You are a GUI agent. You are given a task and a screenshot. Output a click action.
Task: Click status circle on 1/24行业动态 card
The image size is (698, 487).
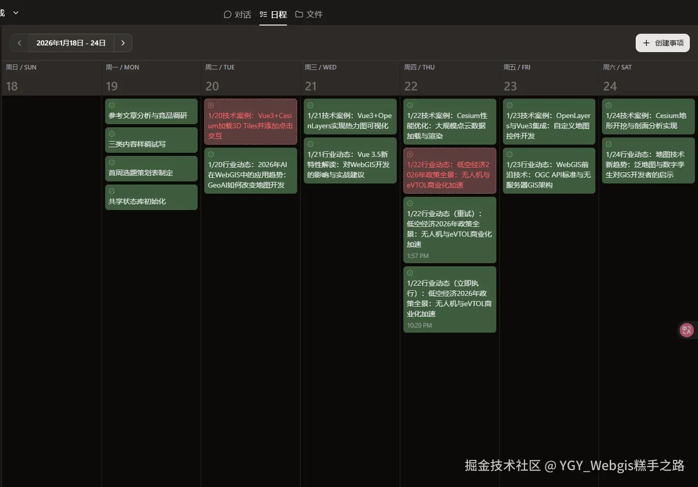(x=609, y=144)
